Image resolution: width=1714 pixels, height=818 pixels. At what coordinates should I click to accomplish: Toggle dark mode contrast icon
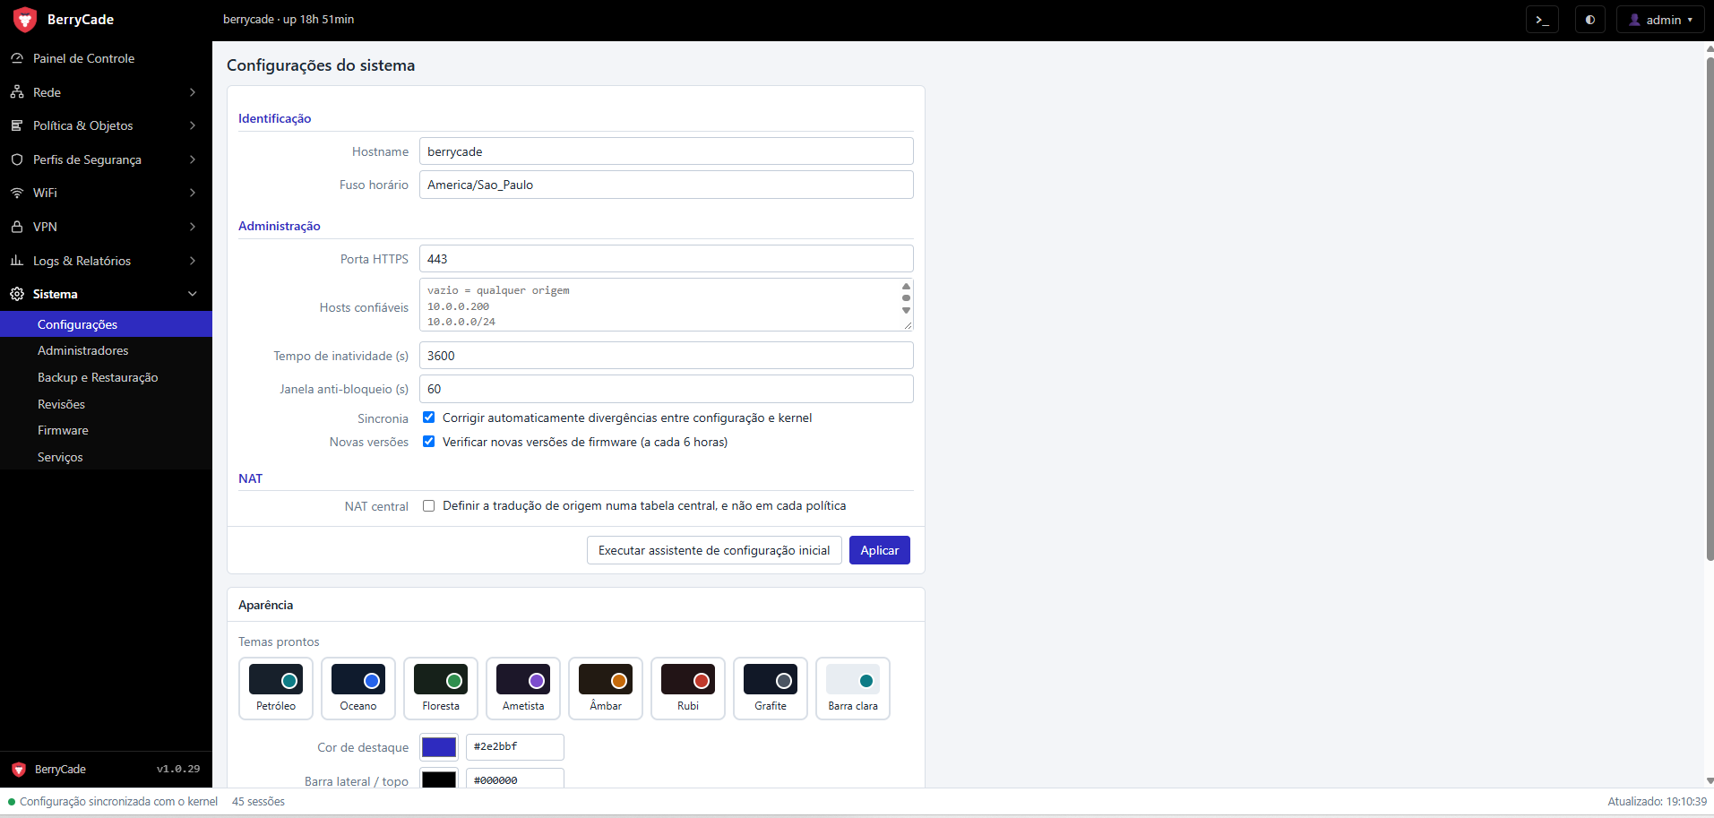point(1590,20)
